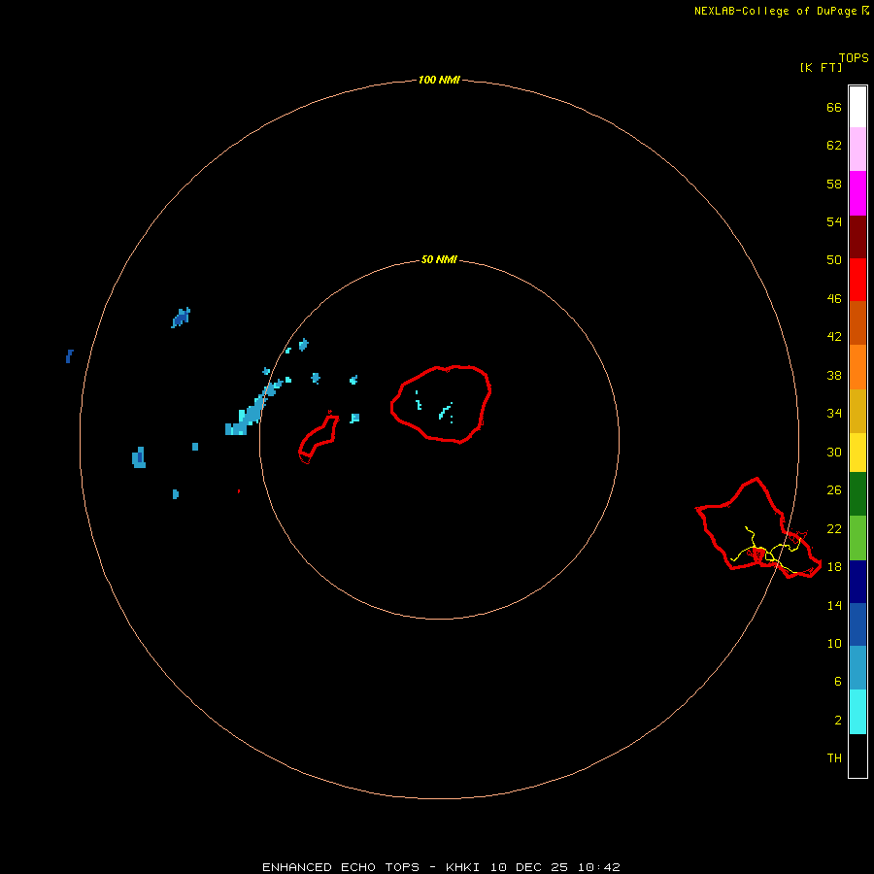874x874 pixels.
Task: Click the '30' legend value
Action: click(834, 452)
